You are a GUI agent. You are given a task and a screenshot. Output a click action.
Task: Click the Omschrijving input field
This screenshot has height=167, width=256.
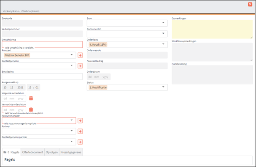[x=42, y=44]
